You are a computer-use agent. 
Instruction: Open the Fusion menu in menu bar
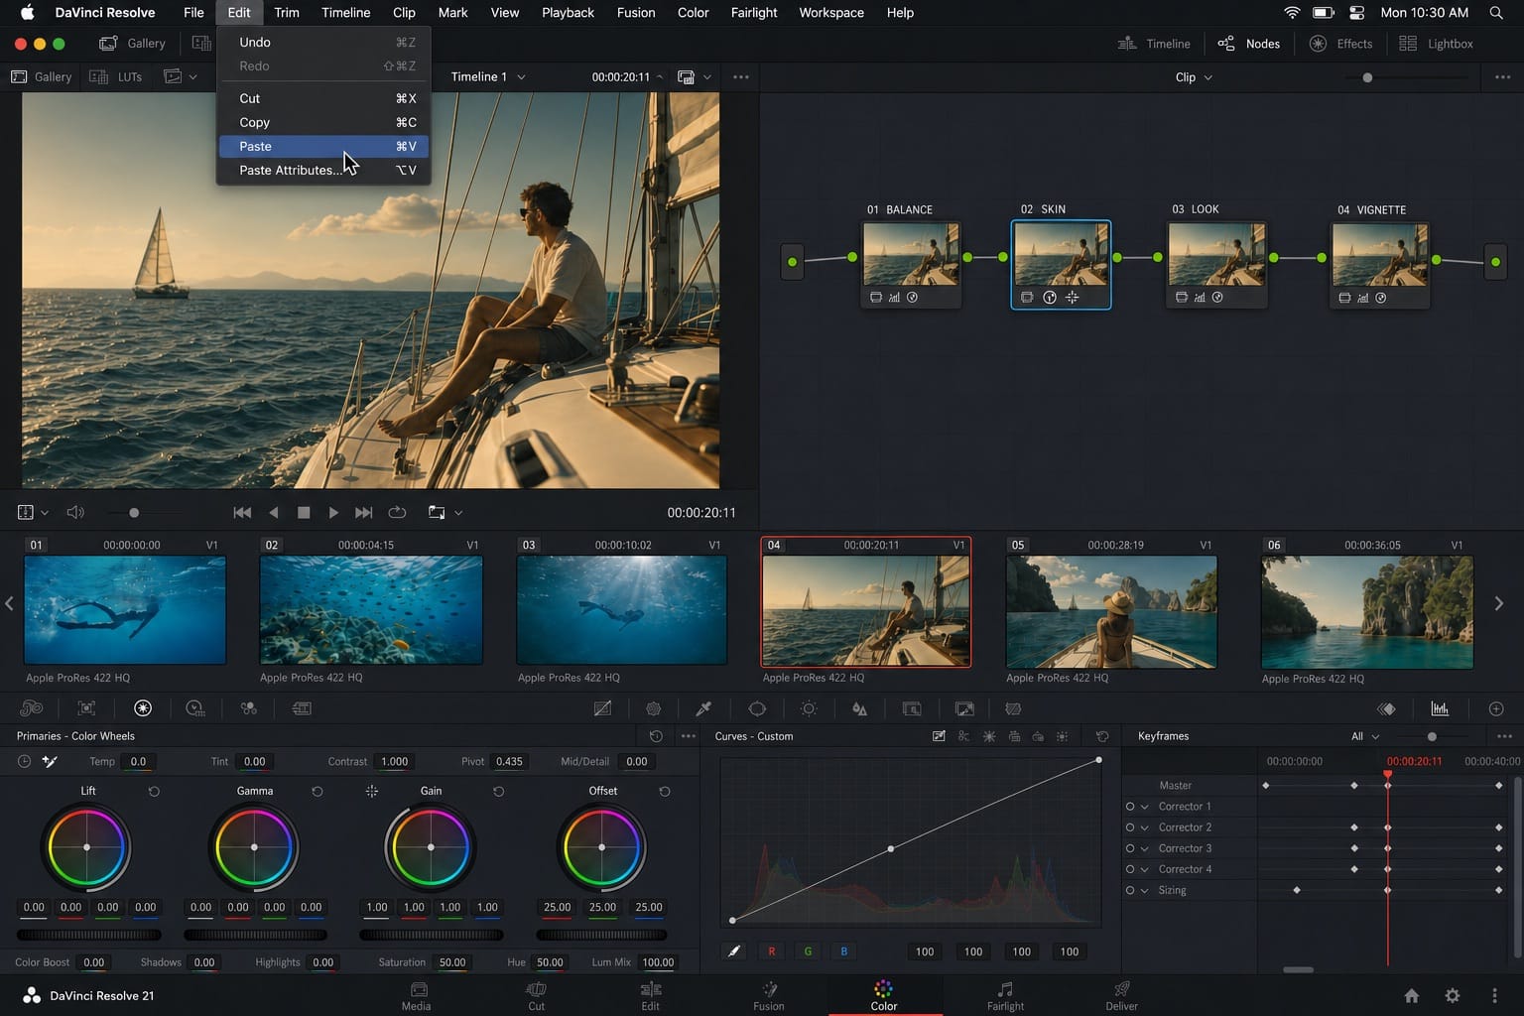tap(636, 13)
